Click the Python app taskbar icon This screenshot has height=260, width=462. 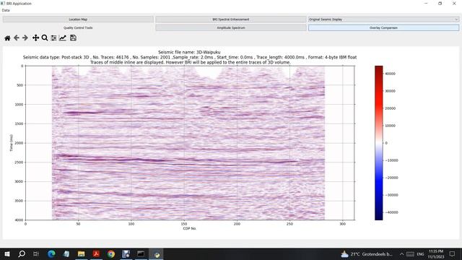pyautogui.click(x=156, y=253)
